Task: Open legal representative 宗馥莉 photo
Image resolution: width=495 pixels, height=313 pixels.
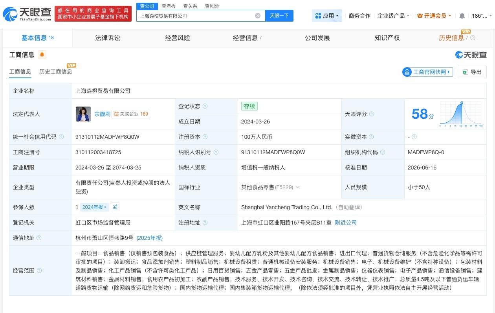Action: pos(83,114)
